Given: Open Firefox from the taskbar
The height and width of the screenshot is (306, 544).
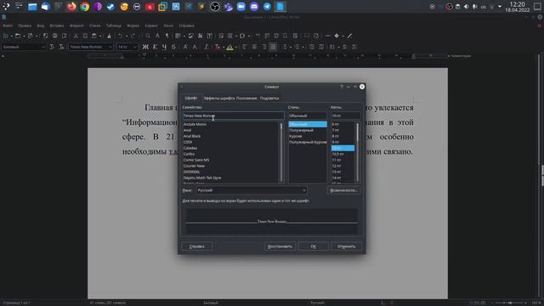Looking at the screenshot, I should [71, 7].
